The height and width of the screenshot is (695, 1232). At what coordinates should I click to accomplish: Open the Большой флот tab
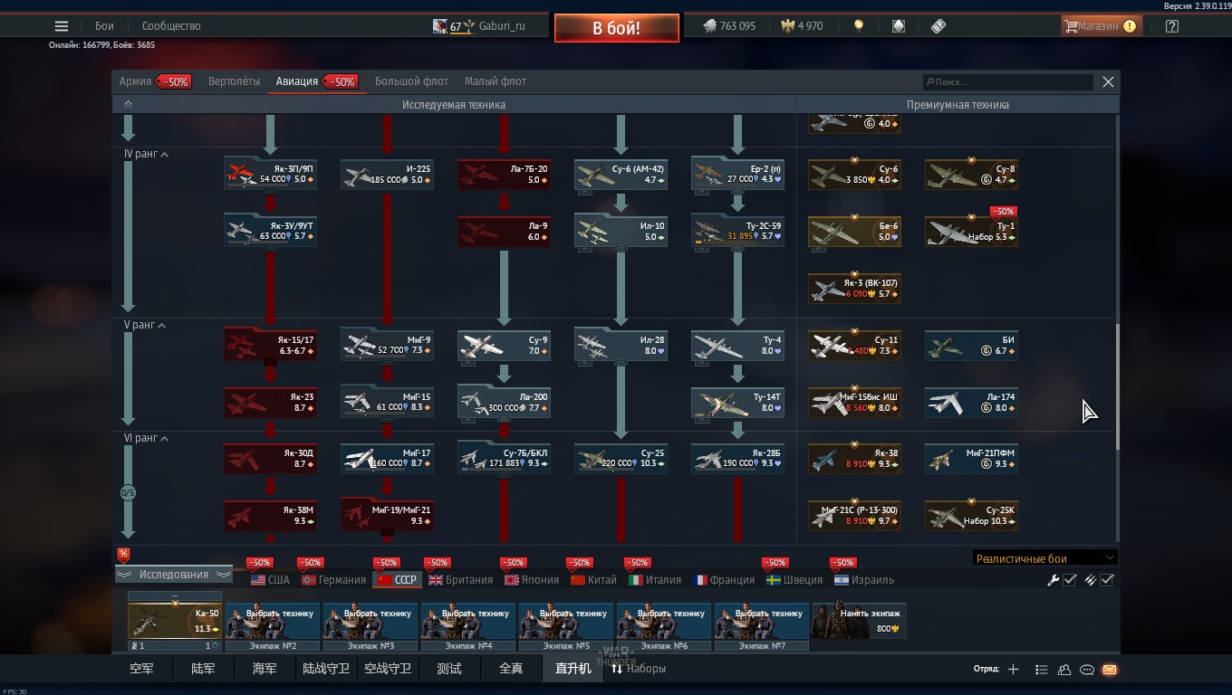coord(411,81)
